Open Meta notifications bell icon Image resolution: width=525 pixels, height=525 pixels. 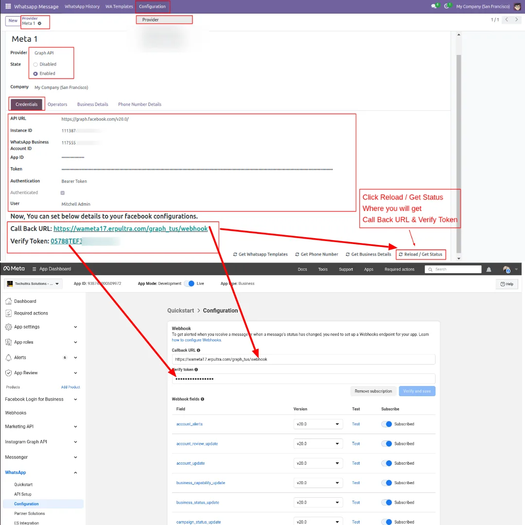489,269
